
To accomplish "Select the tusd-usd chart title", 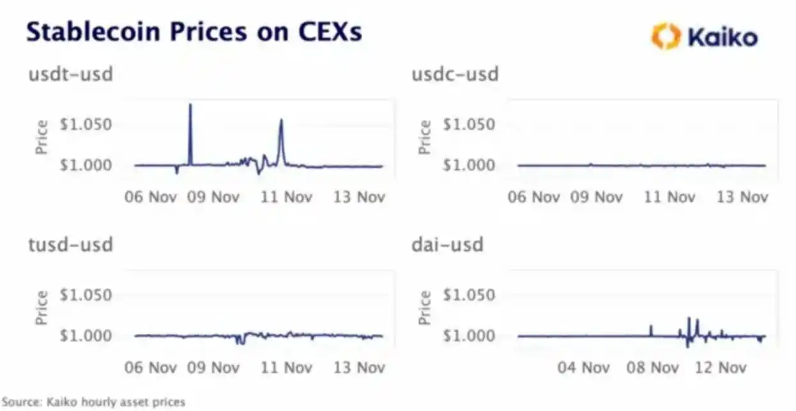I will pyautogui.click(x=70, y=244).
